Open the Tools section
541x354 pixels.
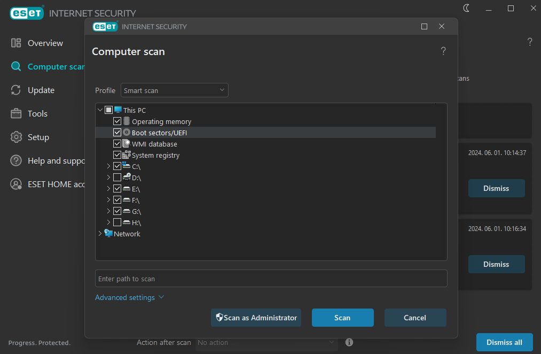click(37, 113)
